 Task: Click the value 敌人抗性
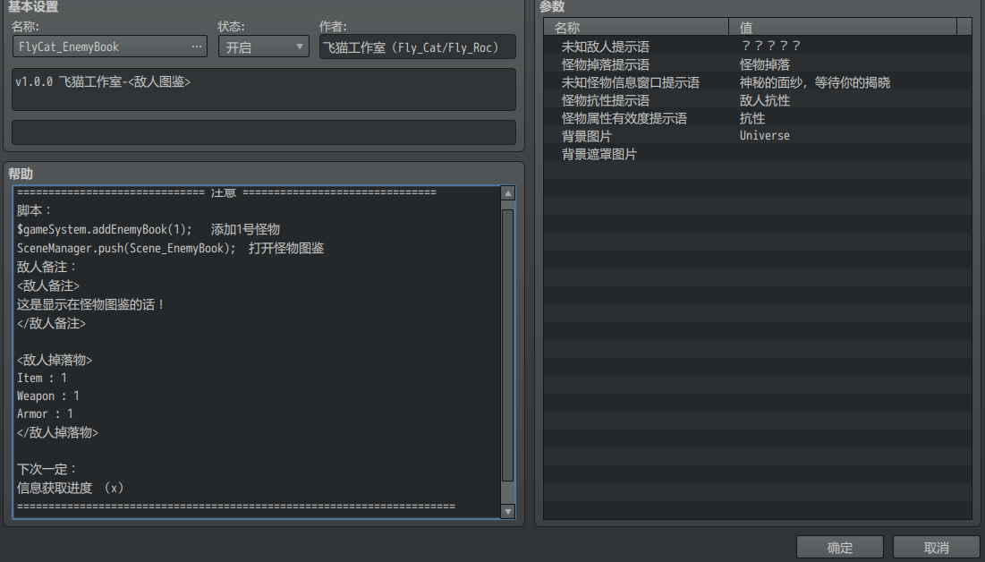tap(765, 100)
